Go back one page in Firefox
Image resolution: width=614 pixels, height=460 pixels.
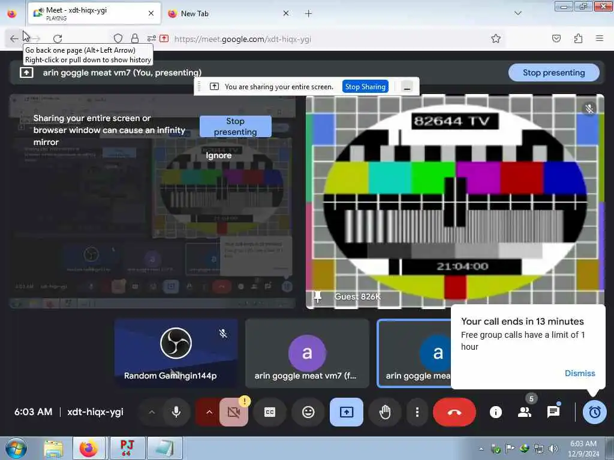(14, 39)
